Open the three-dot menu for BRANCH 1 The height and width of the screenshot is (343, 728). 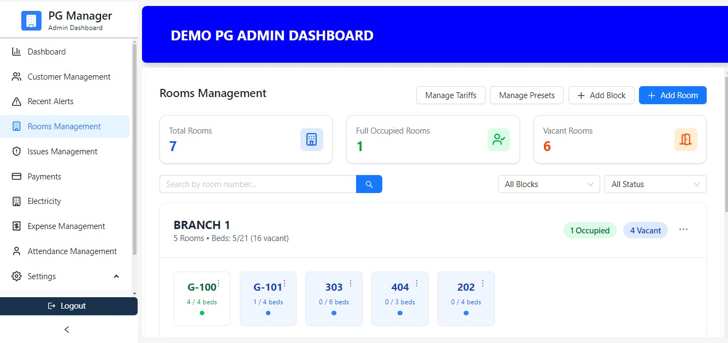(x=683, y=230)
